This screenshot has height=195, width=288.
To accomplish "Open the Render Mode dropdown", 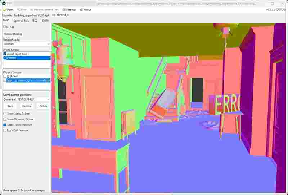I will 26,44.
